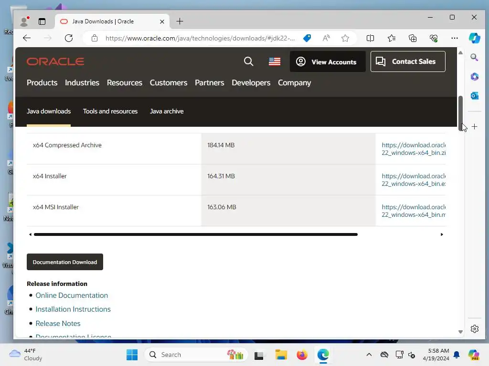Viewport: 489px width, 366px height.
Task: Open split screen view
Action: [x=370, y=38]
